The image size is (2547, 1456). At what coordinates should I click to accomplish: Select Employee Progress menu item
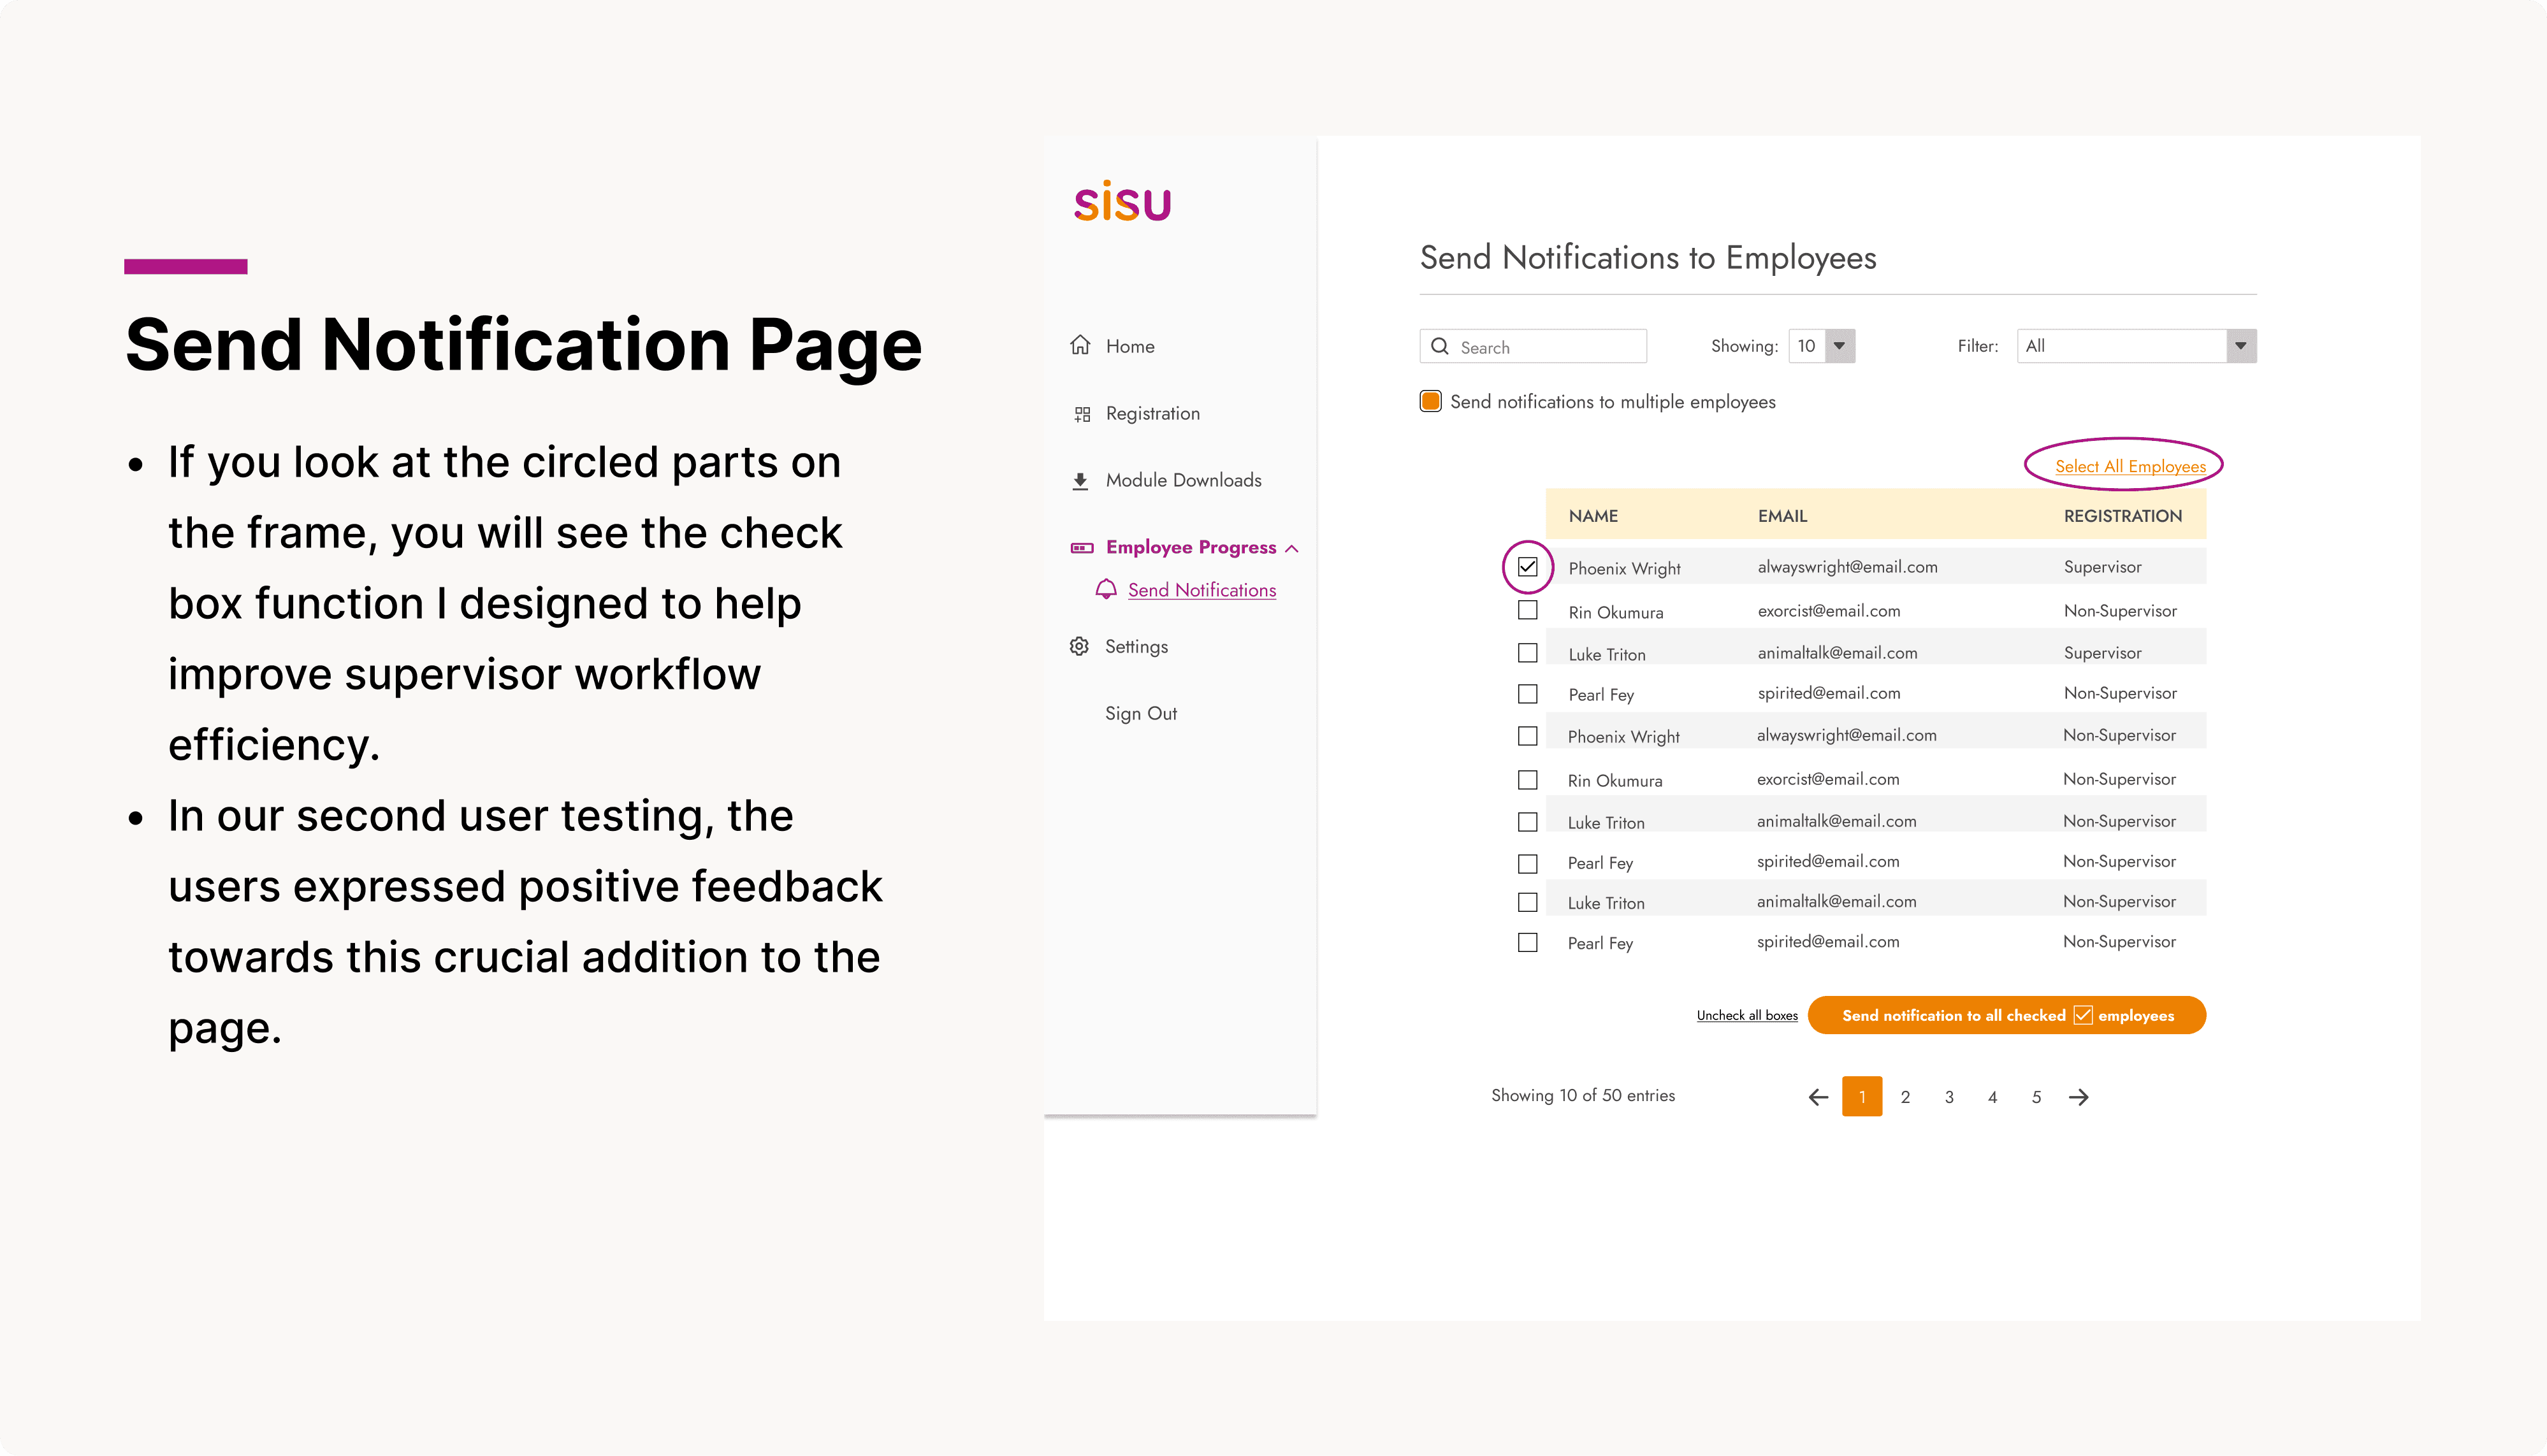click(1191, 547)
